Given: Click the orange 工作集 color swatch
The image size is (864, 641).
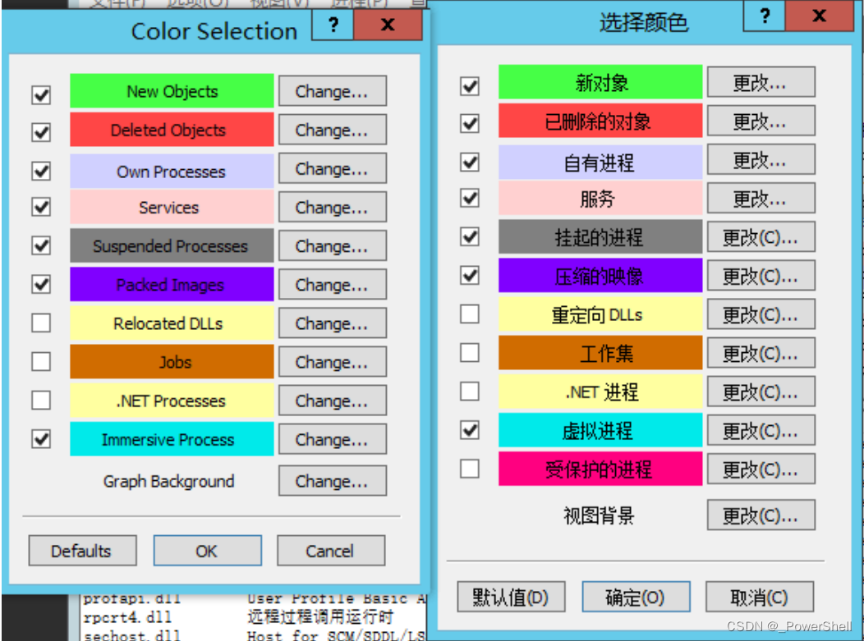Looking at the screenshot, I should pos(600,353).
